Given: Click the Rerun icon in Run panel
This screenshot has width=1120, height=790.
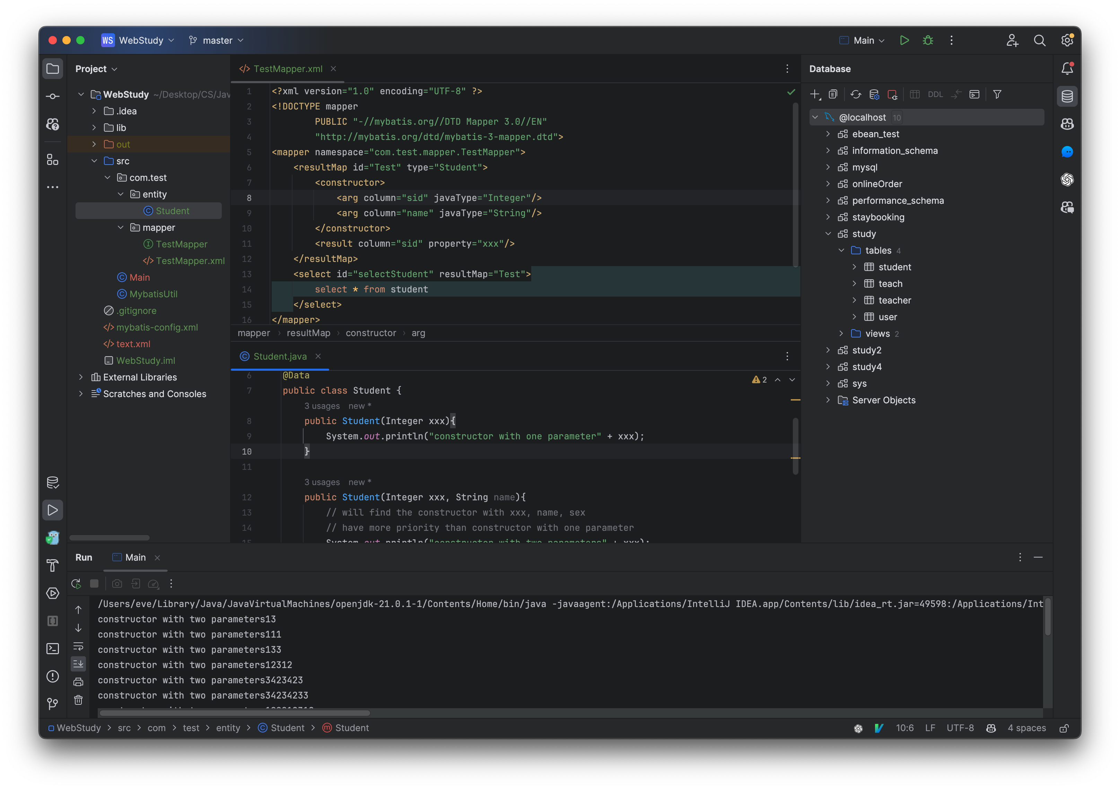Looking at the screenshot, I should tap(76, 584).
